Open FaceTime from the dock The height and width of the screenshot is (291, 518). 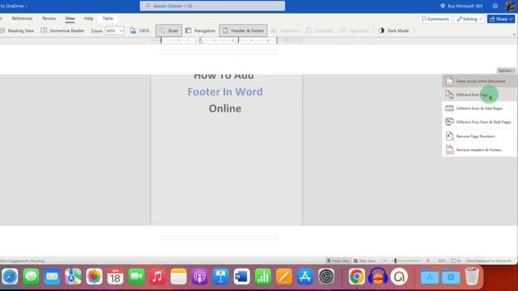(x=137, y=276)
